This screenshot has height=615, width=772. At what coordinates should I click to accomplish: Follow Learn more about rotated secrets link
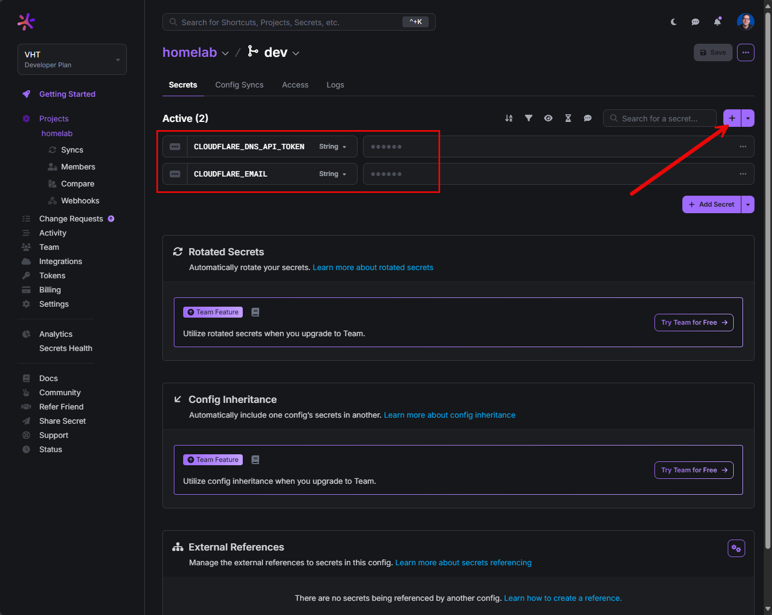[x=373, y=267]
